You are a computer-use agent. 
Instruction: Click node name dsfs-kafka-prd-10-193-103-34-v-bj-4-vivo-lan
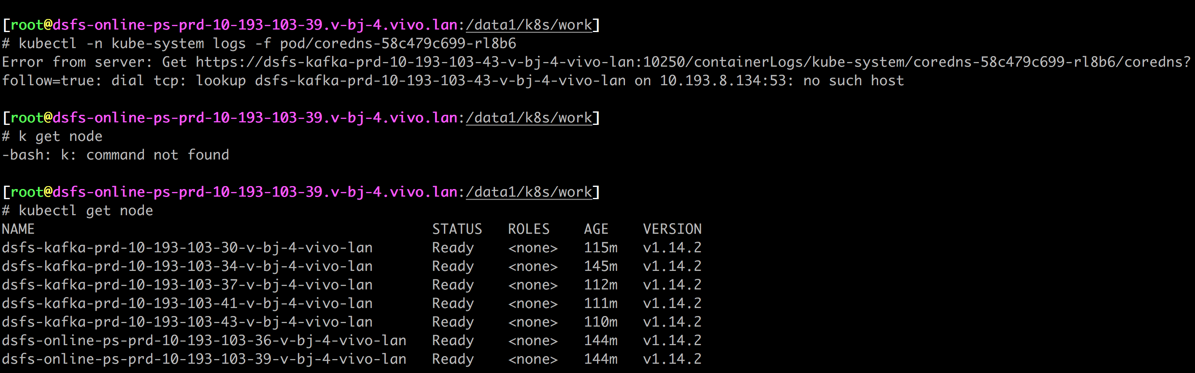pyautogui.click(x=187, y=266)
